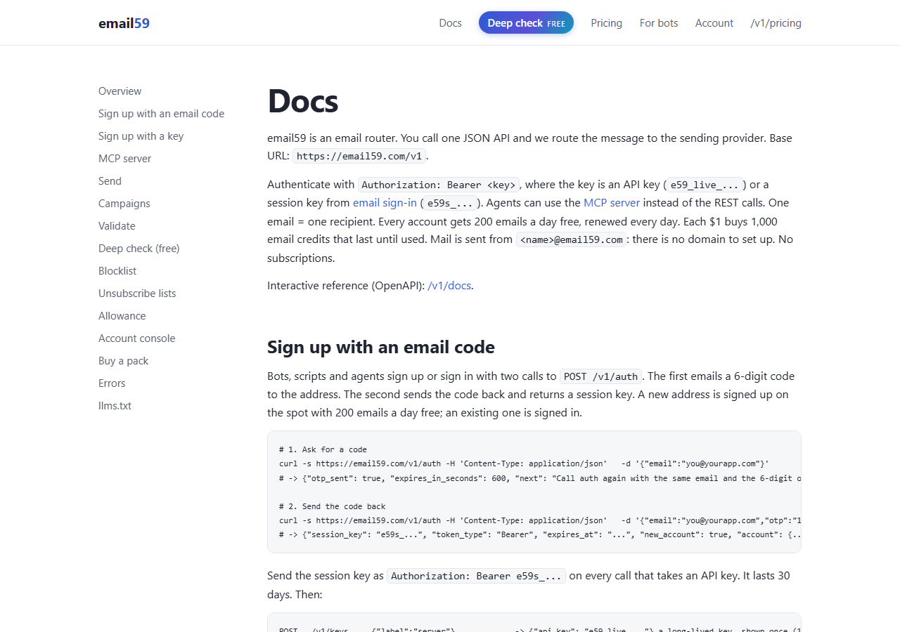Open Deep check (free) in the sidebar
The height and width of the screenshot is (632, 900).
pos(139,249)
